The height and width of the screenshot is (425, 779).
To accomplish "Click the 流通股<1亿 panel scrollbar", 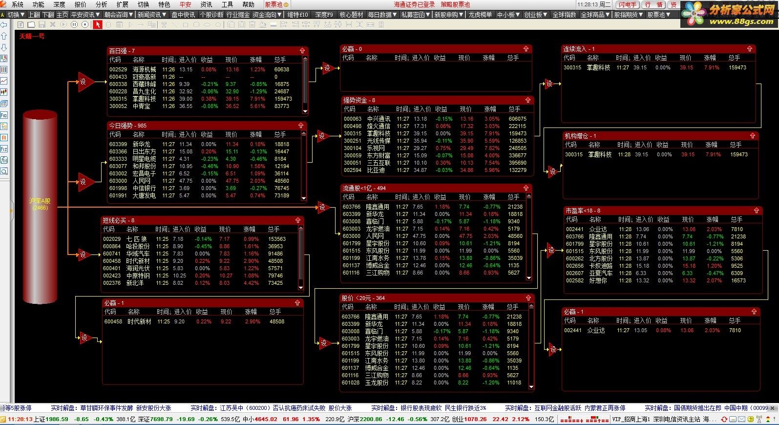I will pyautogui.click(x=529, y=236).
